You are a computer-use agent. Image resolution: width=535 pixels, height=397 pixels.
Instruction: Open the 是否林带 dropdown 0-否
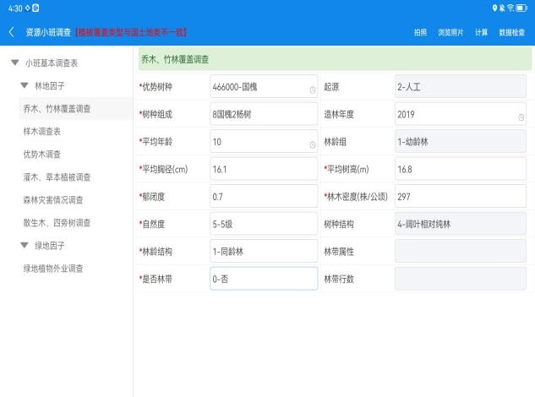point(264,279)
